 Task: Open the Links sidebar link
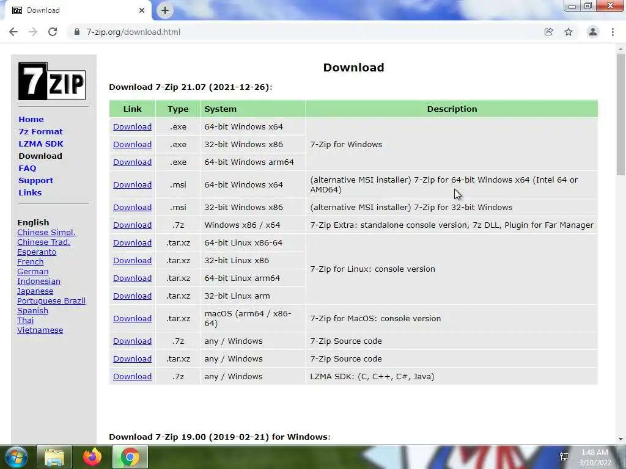click(x=30, y=192)
